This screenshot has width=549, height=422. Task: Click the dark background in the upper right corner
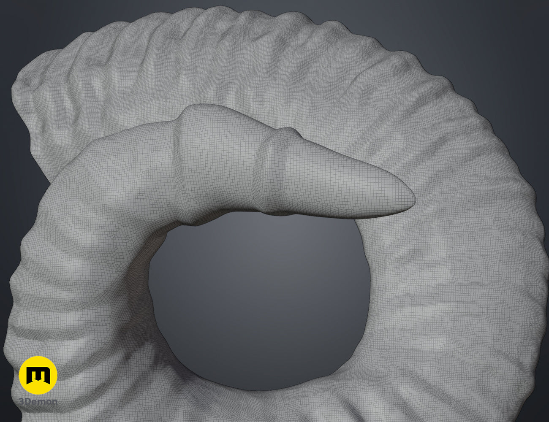507,34
